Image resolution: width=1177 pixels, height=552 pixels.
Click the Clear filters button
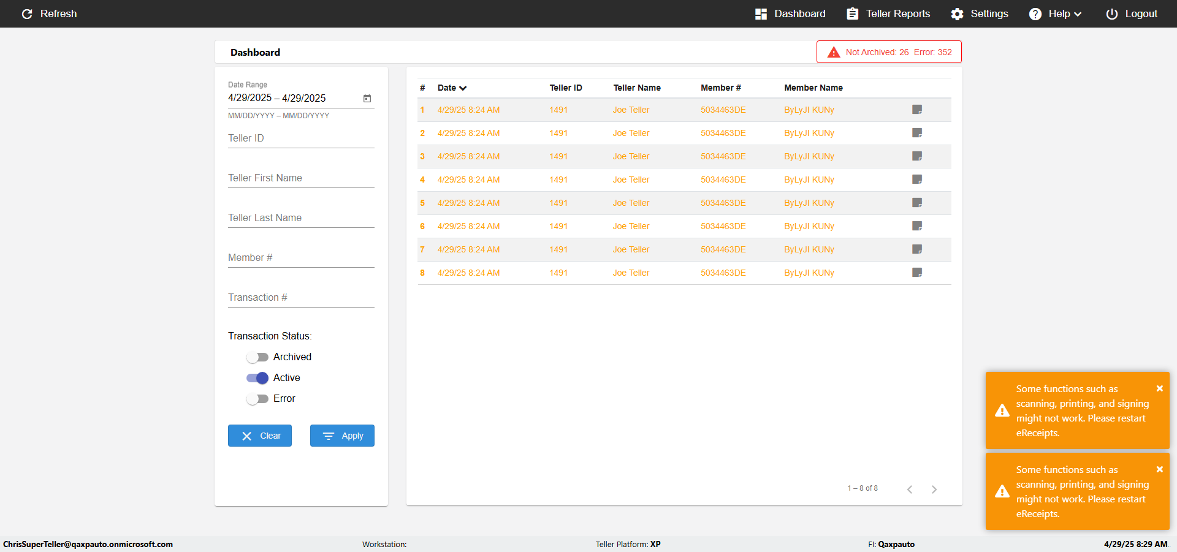[x=260, y=436]
